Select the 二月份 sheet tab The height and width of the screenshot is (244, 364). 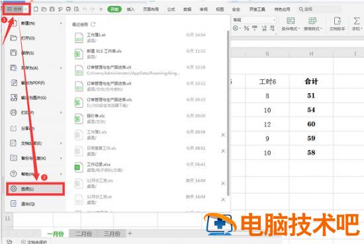[83, 233]
